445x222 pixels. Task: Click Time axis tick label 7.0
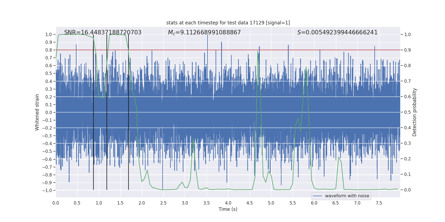(357, 203)
